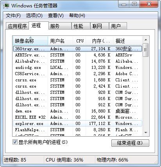Viewport: 161px width, 167px height.
Task: Open the 帮助(H) menu
Action: pos(77,16)
